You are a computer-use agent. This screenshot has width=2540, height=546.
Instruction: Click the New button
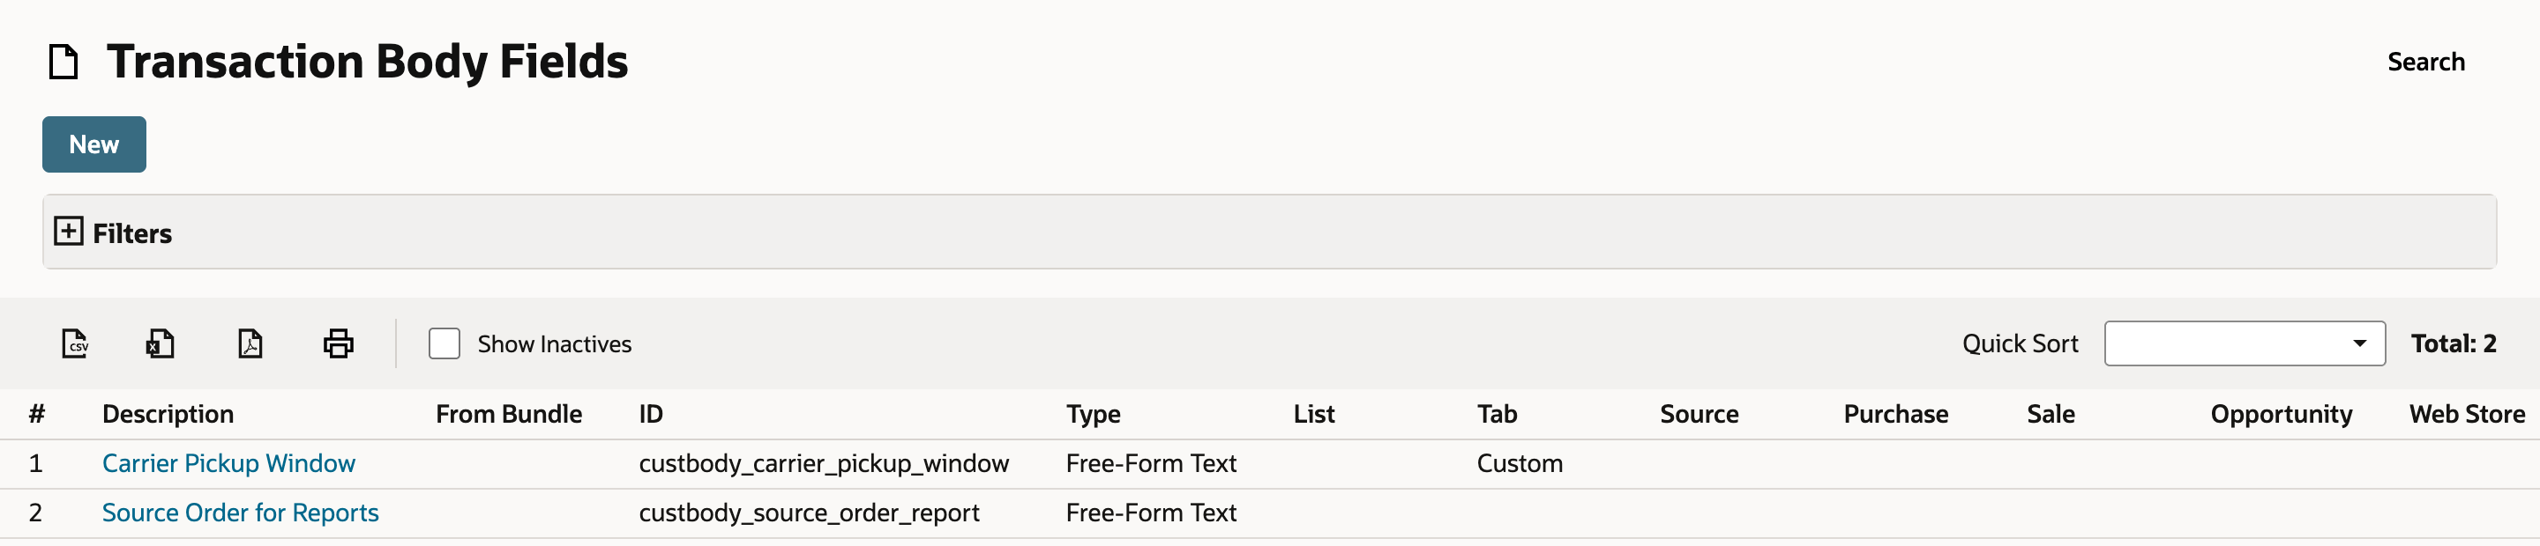coord(93,144)
